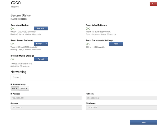Image resolution: width=166 pixels, height=131 pixels.
Task: Click into the DNS Server field
Action: [121, 107]
